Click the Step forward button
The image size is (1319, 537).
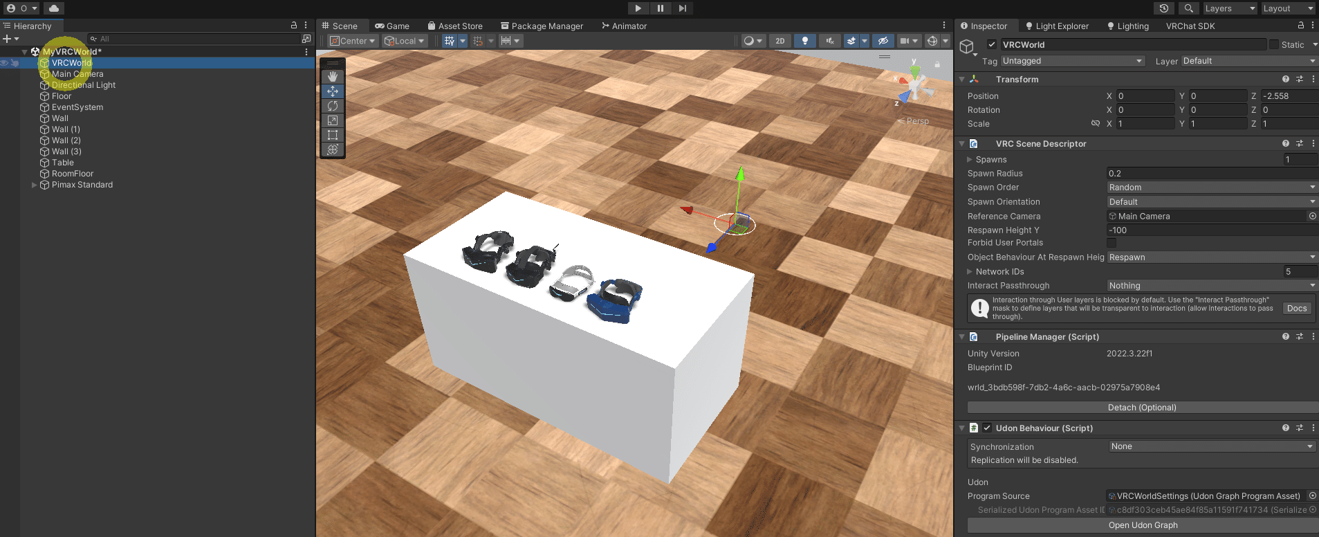(683, 8)
